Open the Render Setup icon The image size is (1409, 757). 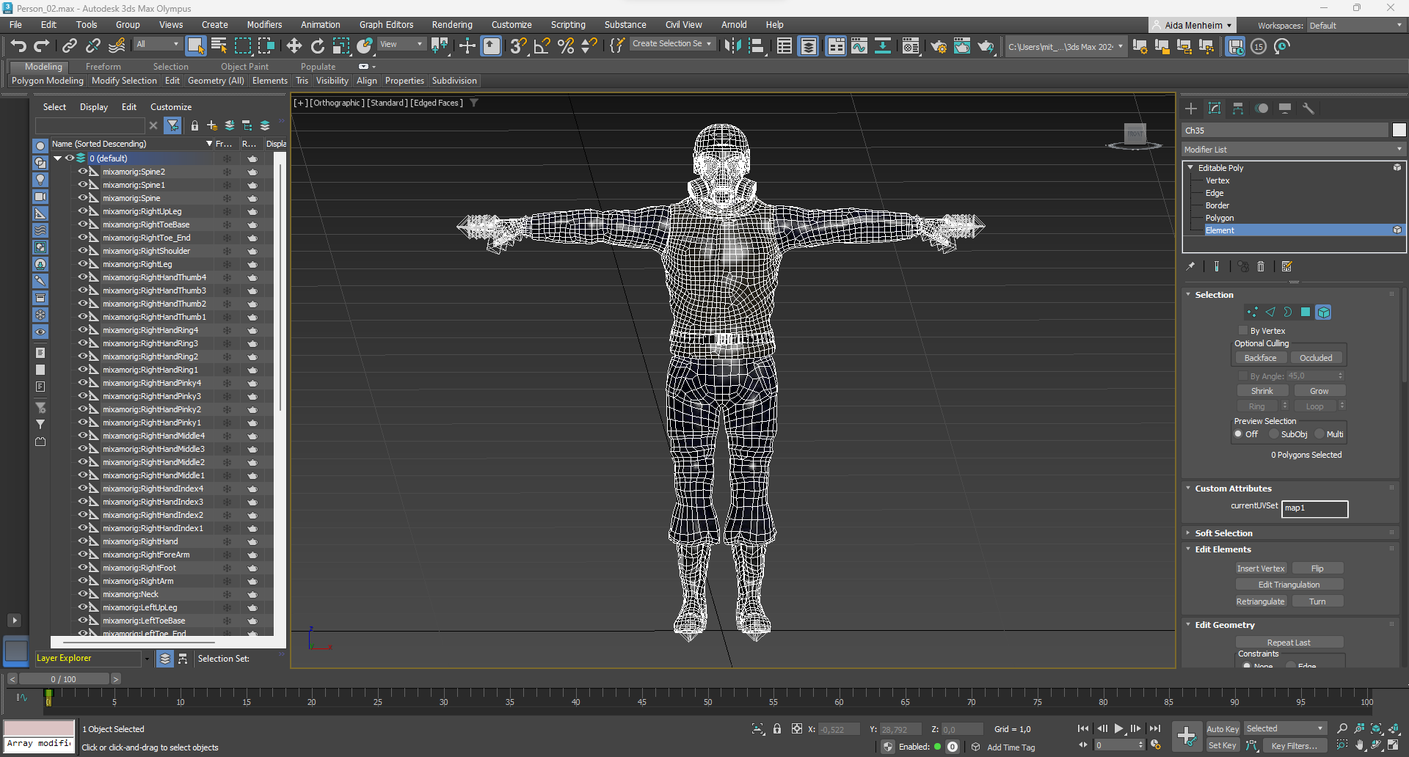(x=939, y=46)
